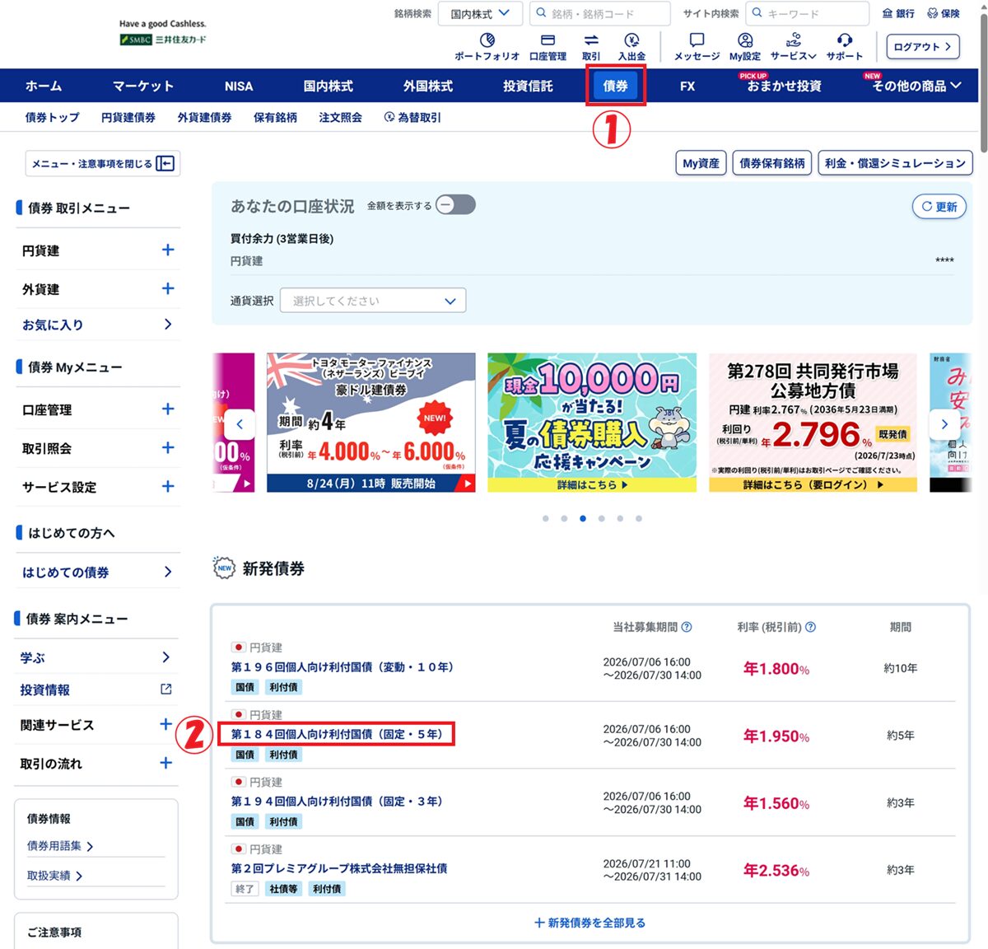Expand 取引の流れ sidebar section
Screen dimensions: 988x949
[x=165, y=763]
